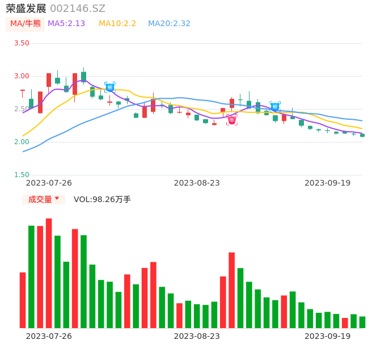389x344 pixels.
Task: Open the 成交量 indicator dropdown
Action: 44,199
